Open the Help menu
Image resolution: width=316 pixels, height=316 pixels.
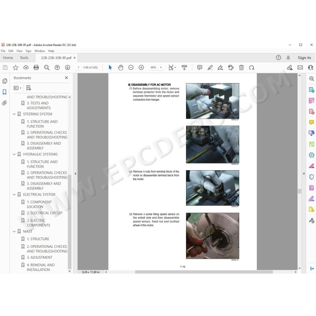(51, 51)
